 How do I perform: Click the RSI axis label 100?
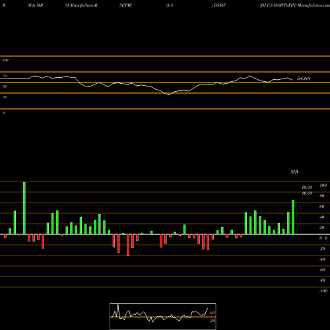click(5, 60)
